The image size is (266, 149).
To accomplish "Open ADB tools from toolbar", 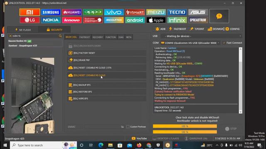I will (x=160, y=29).
